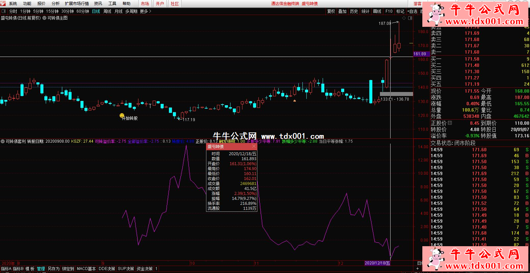Image resolution: width=530 pixels, height=273 pixels.
Task: Open the 系统 menu
Action: [13, 4]
